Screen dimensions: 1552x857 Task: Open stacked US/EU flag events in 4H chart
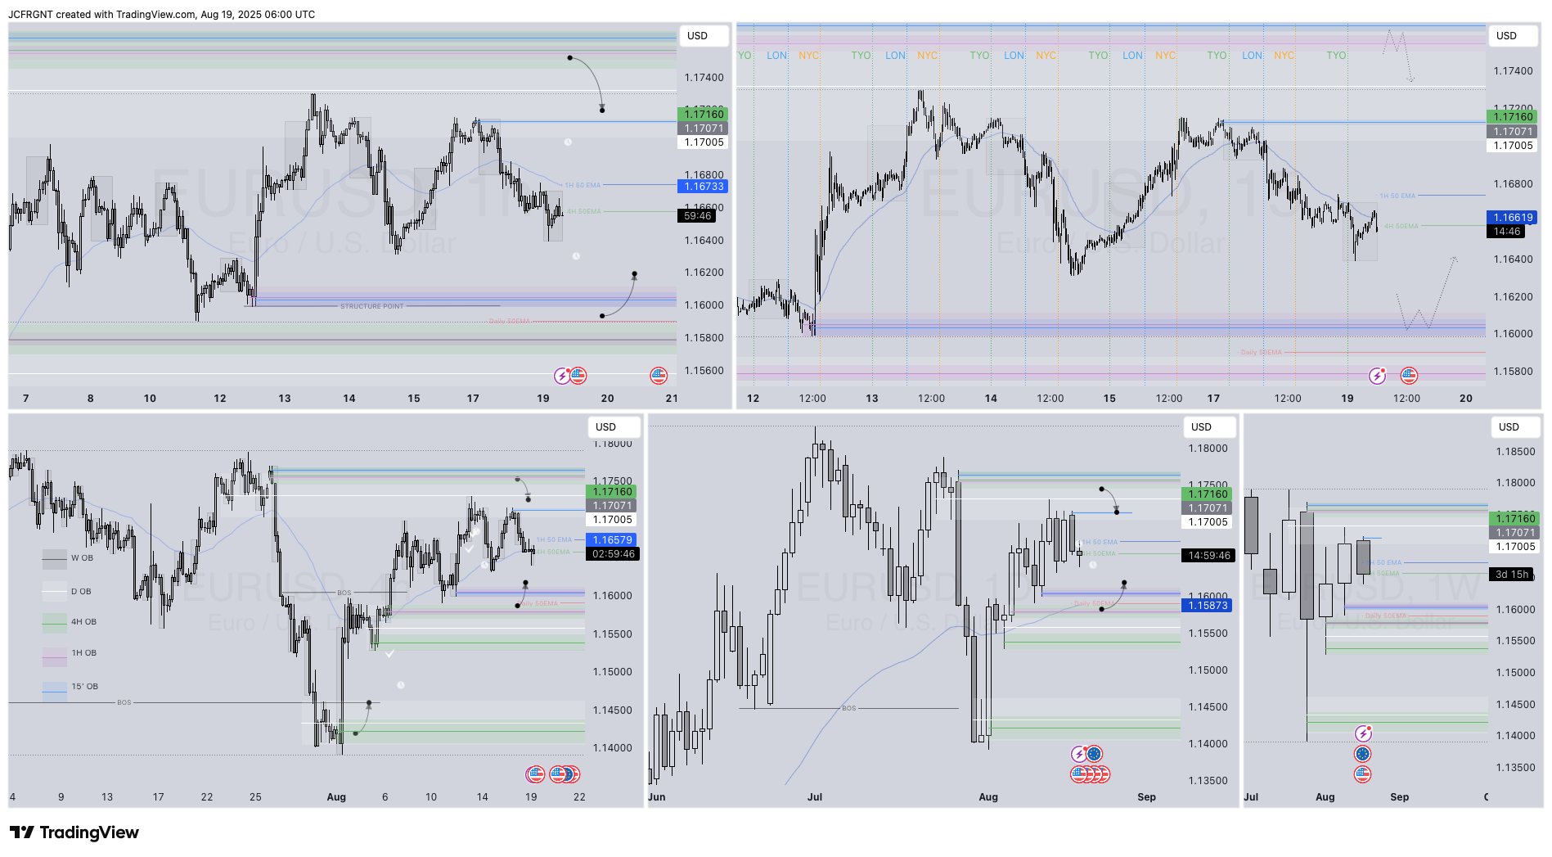tap(565, 774)
